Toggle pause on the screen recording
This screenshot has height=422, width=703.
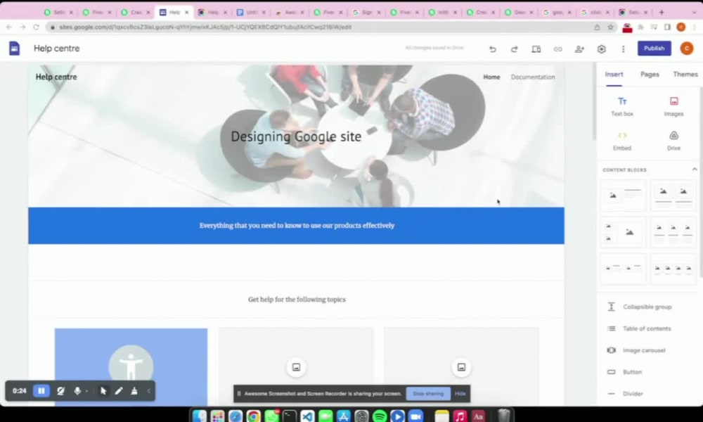(x=41, y=390)
